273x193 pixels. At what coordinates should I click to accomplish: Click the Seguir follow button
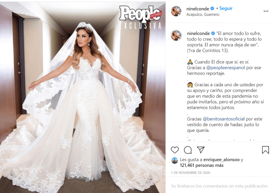[226, 8]
